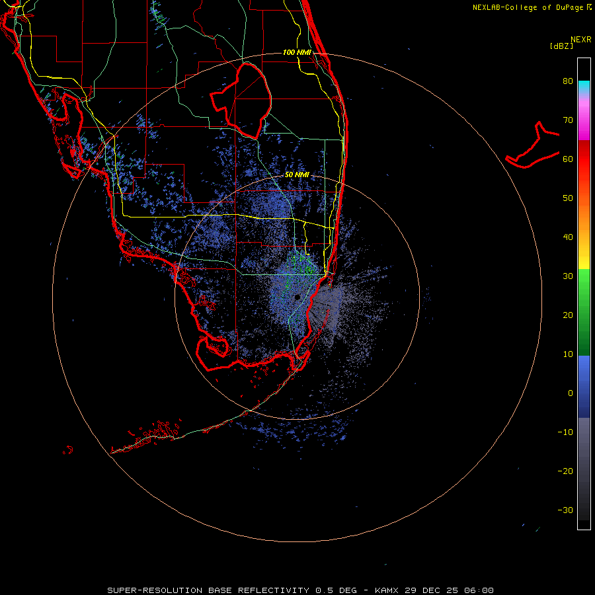Viewport: 595px width, 595px height.
Task: Select the -10 dBZ scale value
Action: [x=565, y=432]
